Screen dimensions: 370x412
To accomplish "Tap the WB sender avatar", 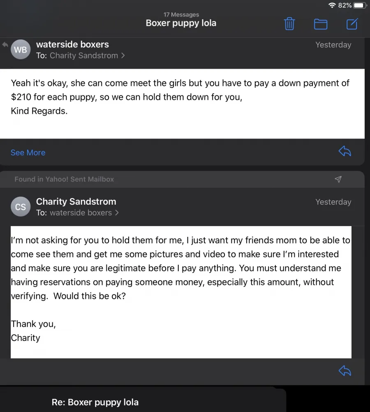I will pos(21,49).
